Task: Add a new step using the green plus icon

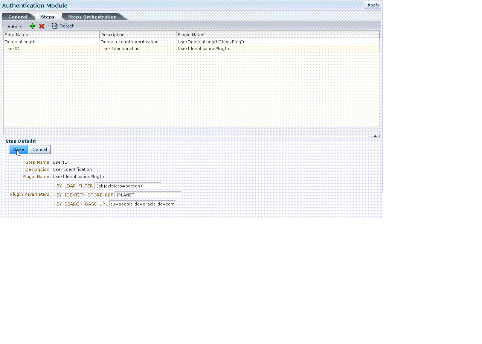Action: click(32, 26)
